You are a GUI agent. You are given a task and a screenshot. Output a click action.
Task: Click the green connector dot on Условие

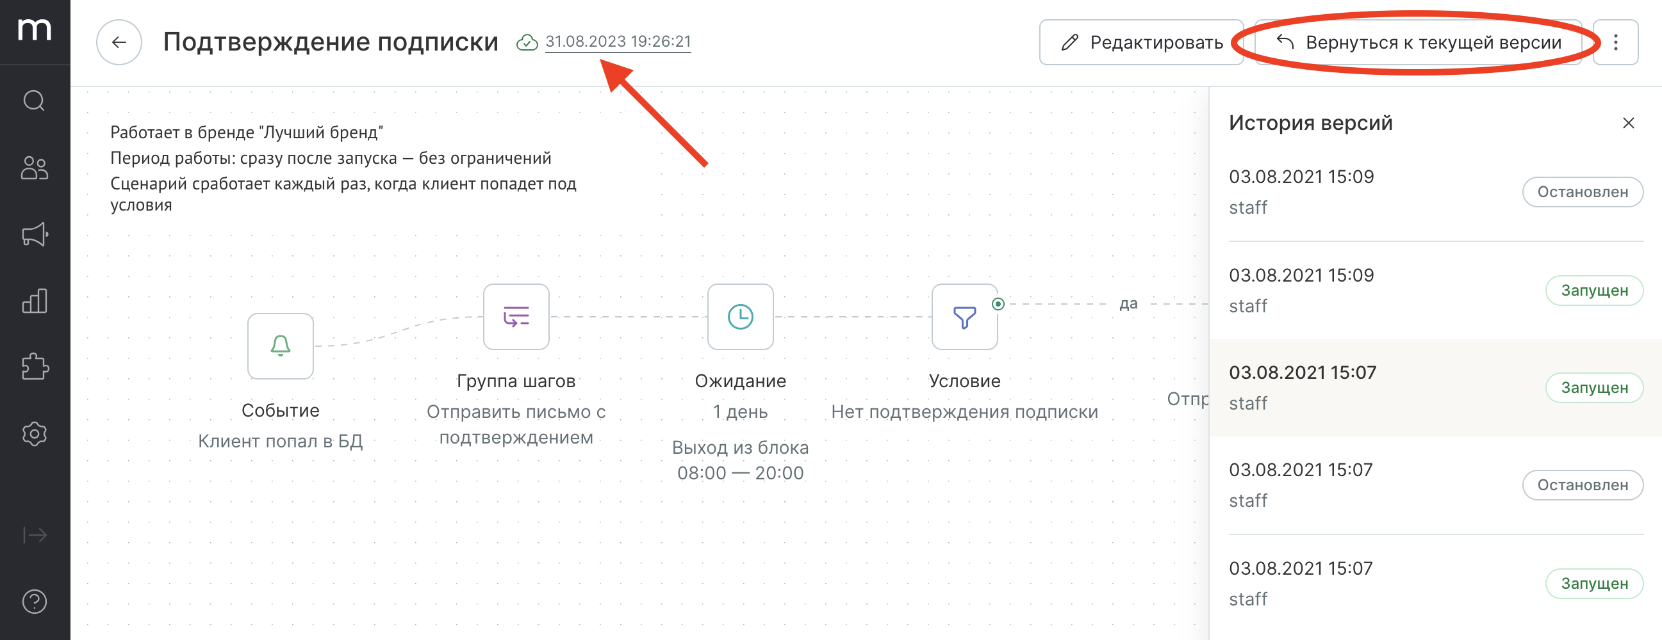(998, 303)
